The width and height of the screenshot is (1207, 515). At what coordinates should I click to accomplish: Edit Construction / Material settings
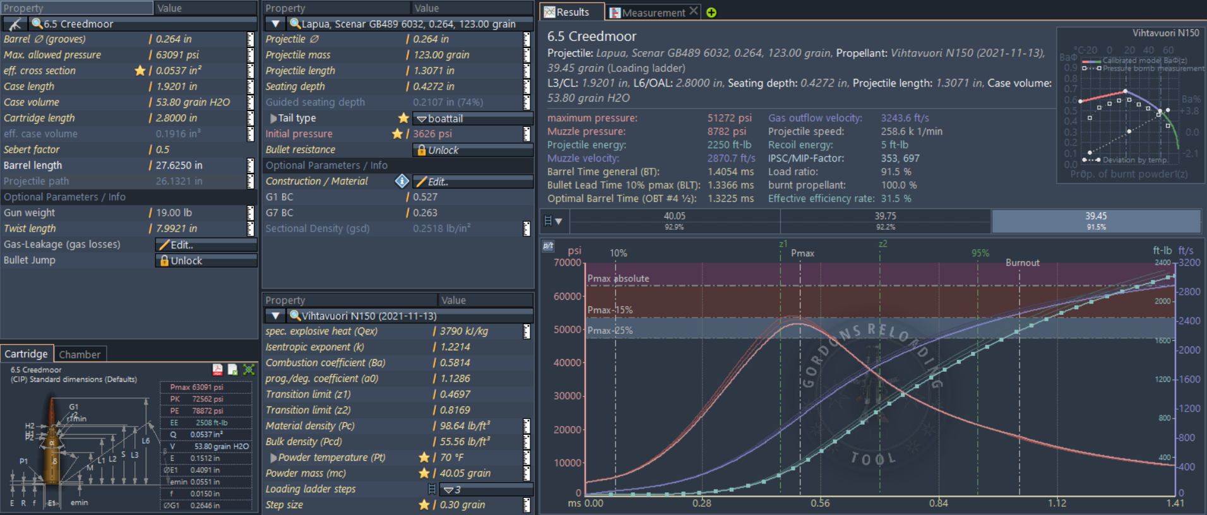pos(473,182)
